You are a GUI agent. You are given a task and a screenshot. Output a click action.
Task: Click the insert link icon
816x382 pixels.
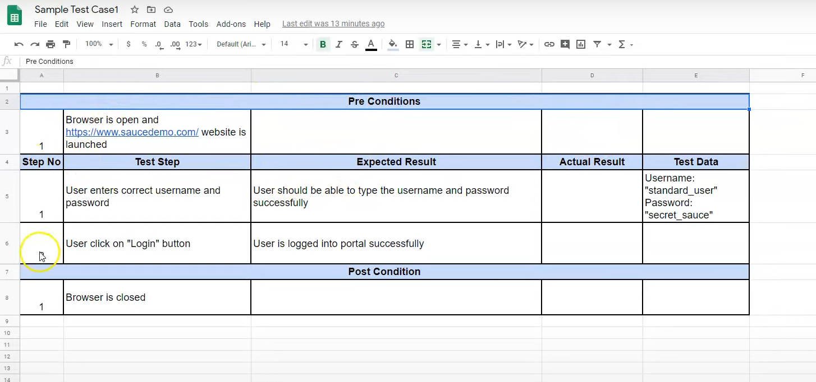tap(549, 44)
